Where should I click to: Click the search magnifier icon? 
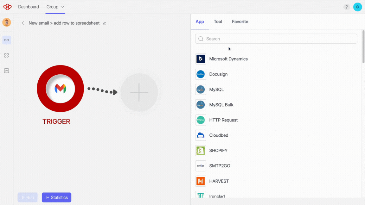click(201, 39)
